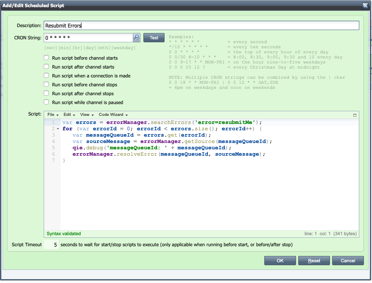Click the MON-FRI | SAT,SUN combined CRON example

click(x=224, y=82)
